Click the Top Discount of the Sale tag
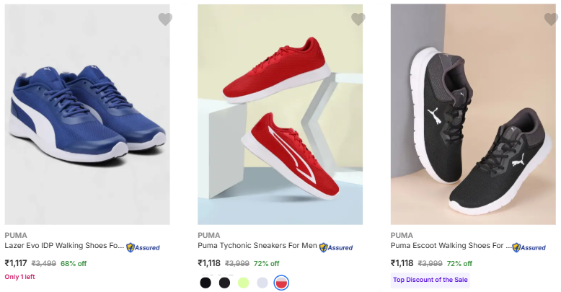Screen dimensions: 561x292 [x=430, y=280]
